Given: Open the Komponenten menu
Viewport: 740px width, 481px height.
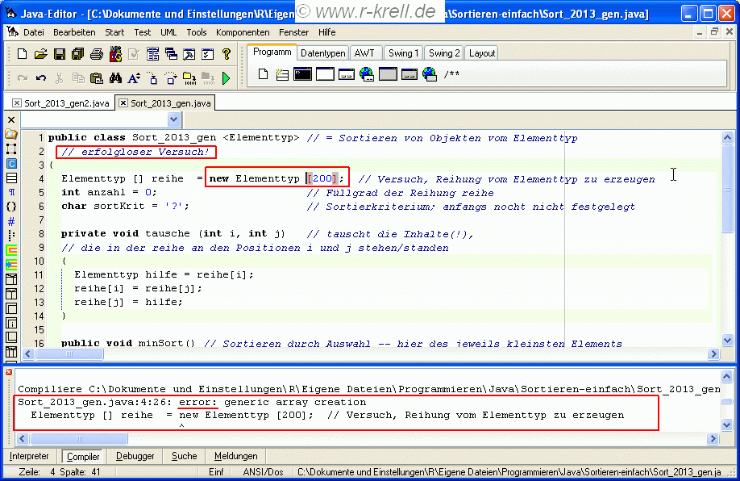Looking at the screenshot, I should (x=243, y=32).
